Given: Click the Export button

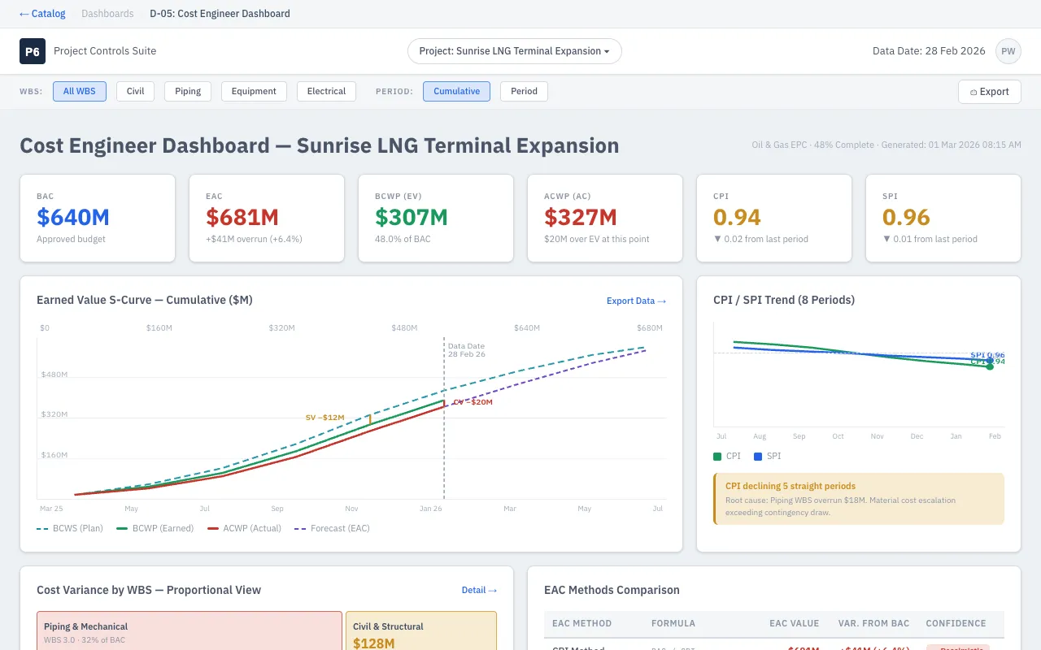Looking at the screenshot, I should (x=989, y=92).
